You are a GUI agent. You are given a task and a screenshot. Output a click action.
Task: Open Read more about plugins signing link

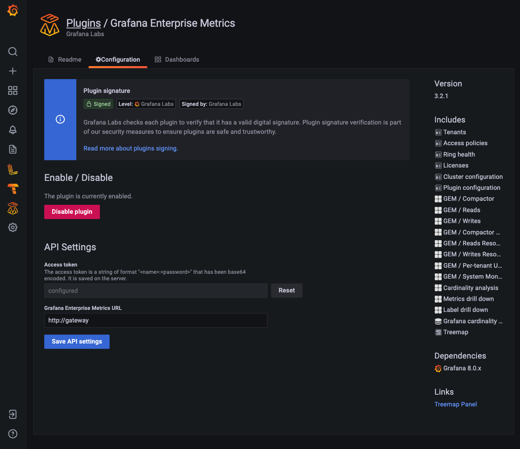pos(130,148)
